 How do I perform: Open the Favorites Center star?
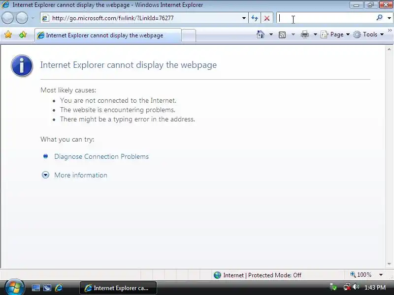(x=8, y=34)
